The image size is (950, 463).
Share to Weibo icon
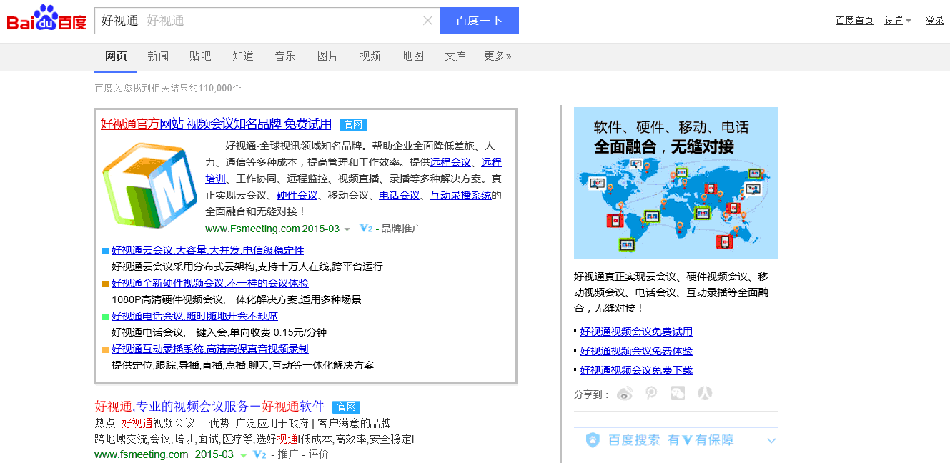point(625,394)
